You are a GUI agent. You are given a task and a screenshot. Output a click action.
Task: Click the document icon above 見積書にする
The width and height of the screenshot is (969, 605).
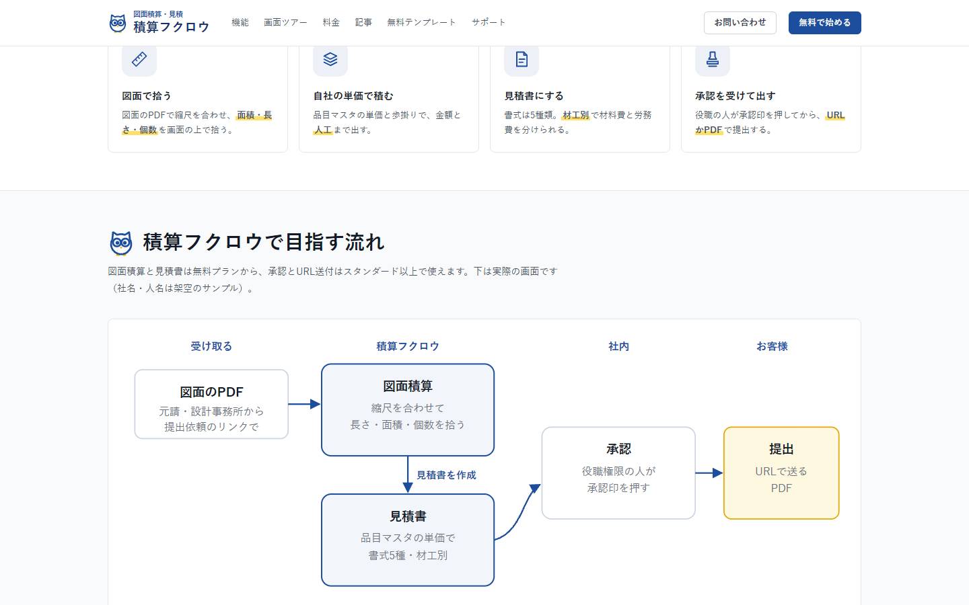click(522, 59)
